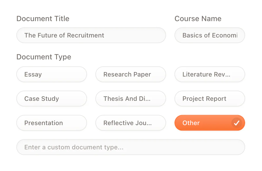Image resolution: width=262 pixels, height=171 pixels.
Task: Click the Enter a custom document type placeholder
Action: (74, 147)
